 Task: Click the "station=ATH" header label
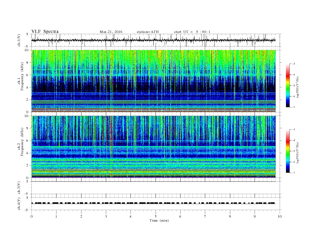(148, 32)
